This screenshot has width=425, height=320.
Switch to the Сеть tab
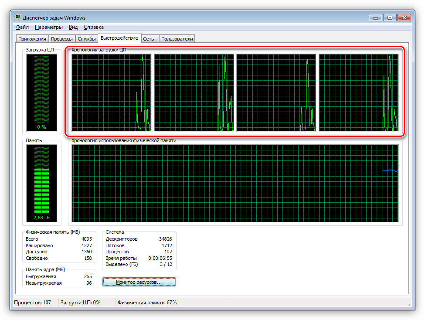pos(149,39)
